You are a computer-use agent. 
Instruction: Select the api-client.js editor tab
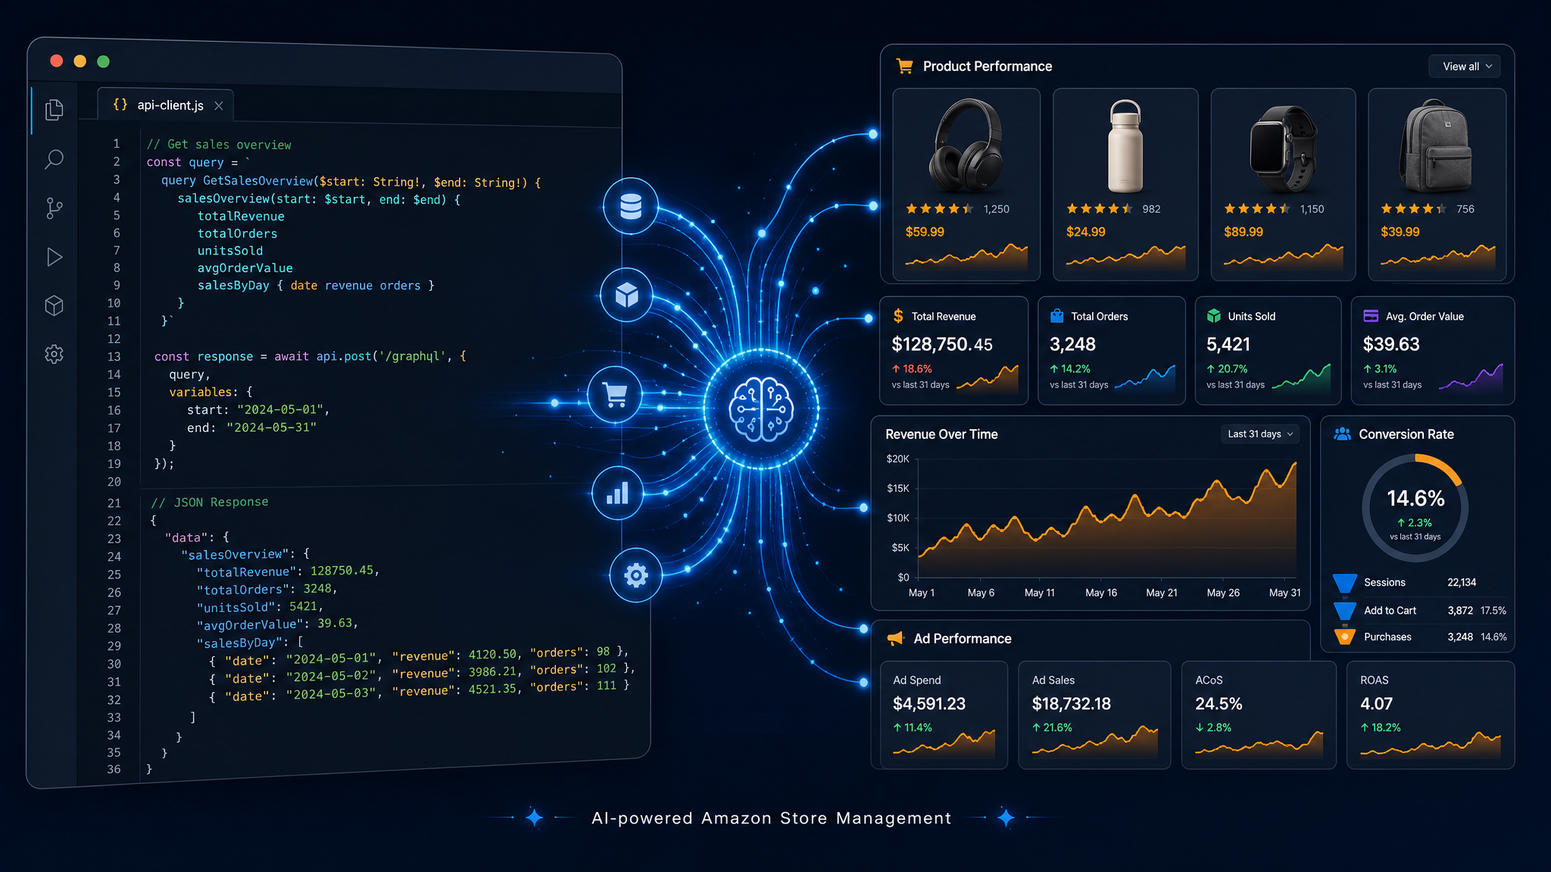coord(165,105)
